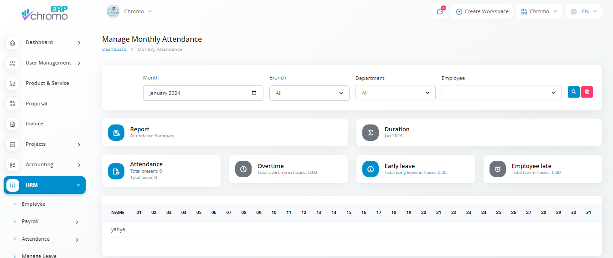Click the Overtime clock icon
613x258 pixels.
[243, 169]
